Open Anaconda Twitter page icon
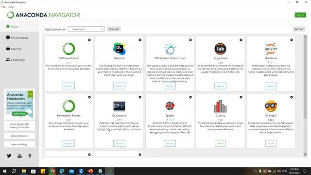Viewport: 311px width, 175px height. click(x=9, y=156)
